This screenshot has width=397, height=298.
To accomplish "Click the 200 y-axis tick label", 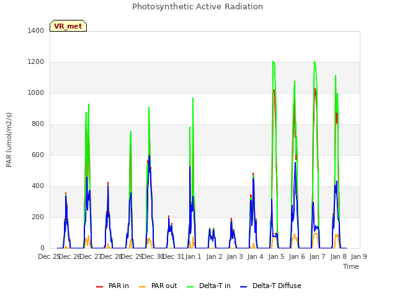I will tap(38, 217).
